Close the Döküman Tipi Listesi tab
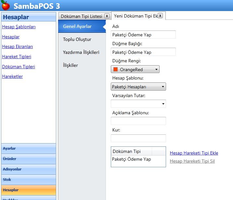 pos(107,16)
